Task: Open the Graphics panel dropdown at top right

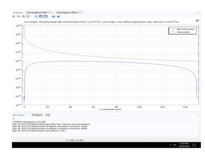Action: click(196, 12)
